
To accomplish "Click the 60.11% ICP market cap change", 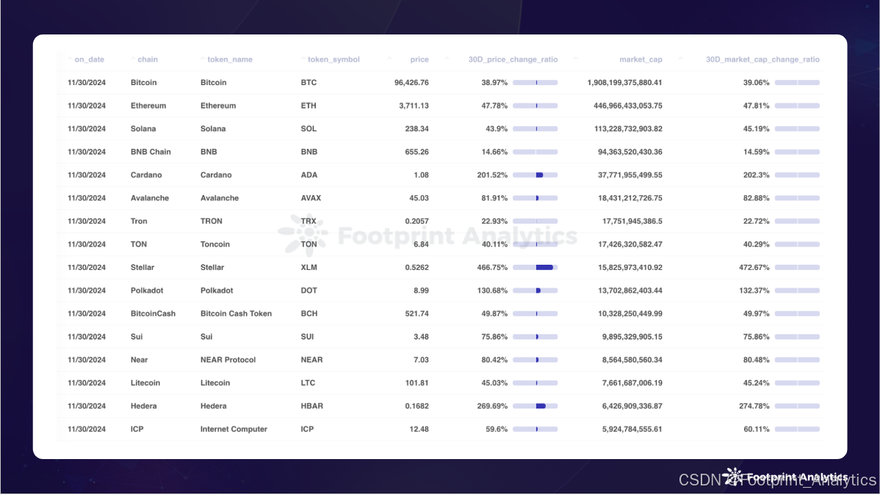I will pos(756,429).
